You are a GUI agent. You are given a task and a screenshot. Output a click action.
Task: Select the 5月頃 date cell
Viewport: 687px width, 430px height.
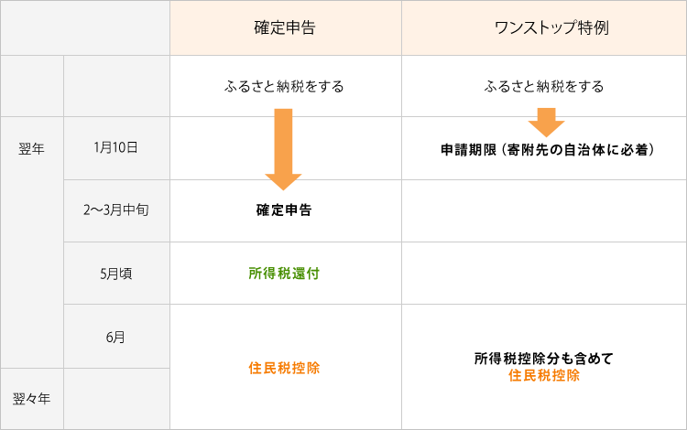(x=116, y=274)
